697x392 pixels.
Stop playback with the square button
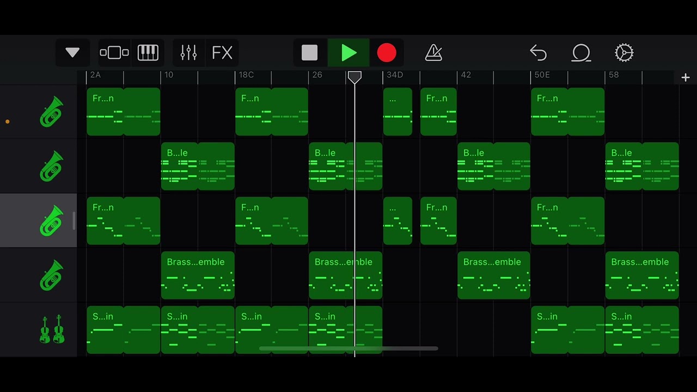point(309,53)
